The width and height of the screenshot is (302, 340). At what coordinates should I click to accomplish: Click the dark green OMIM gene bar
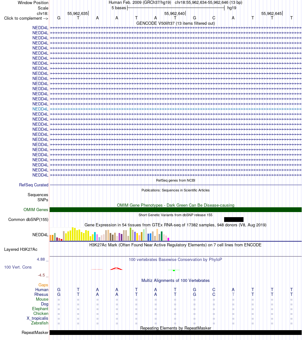pyautogui.click(x=175, y=210)
